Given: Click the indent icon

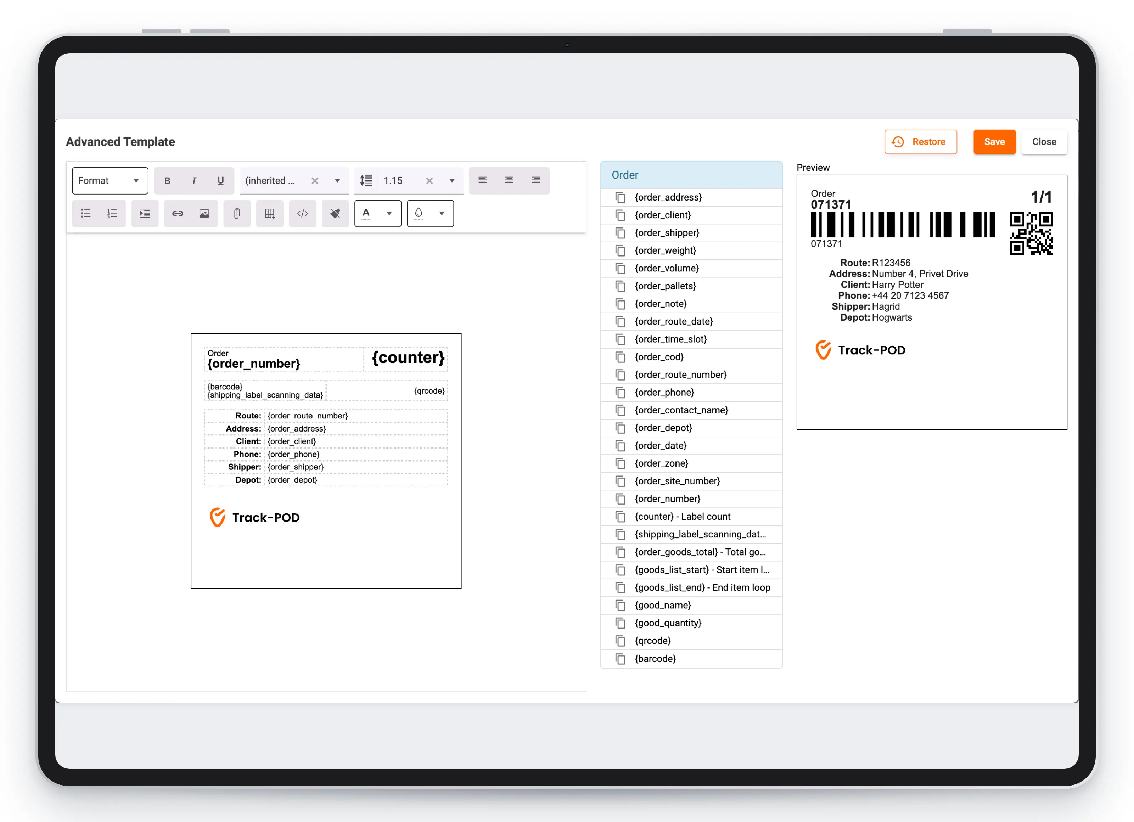Looking at the screenshot, I should [x=145, y=214].
